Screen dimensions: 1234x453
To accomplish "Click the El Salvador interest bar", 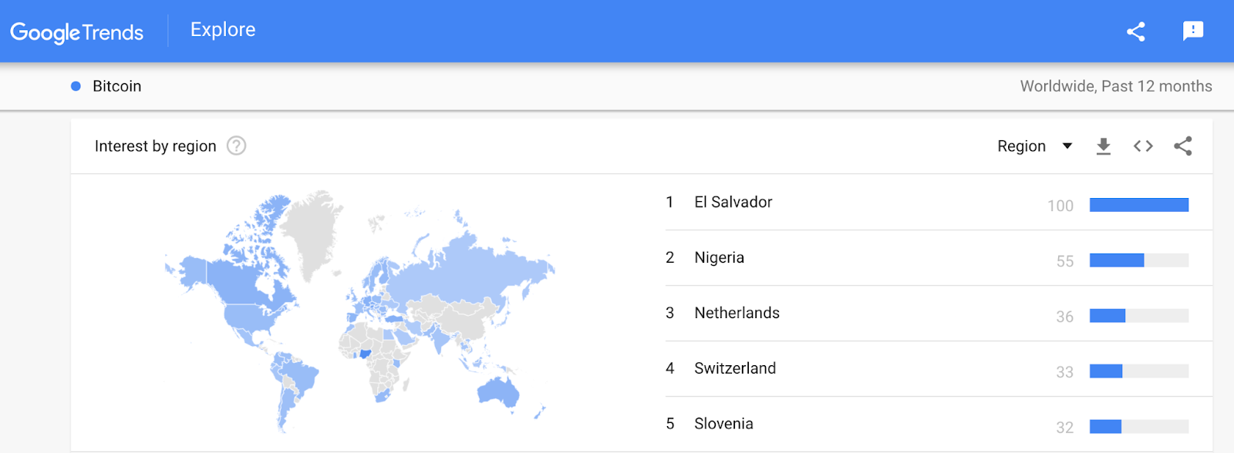I will [x=1138, y=205].
